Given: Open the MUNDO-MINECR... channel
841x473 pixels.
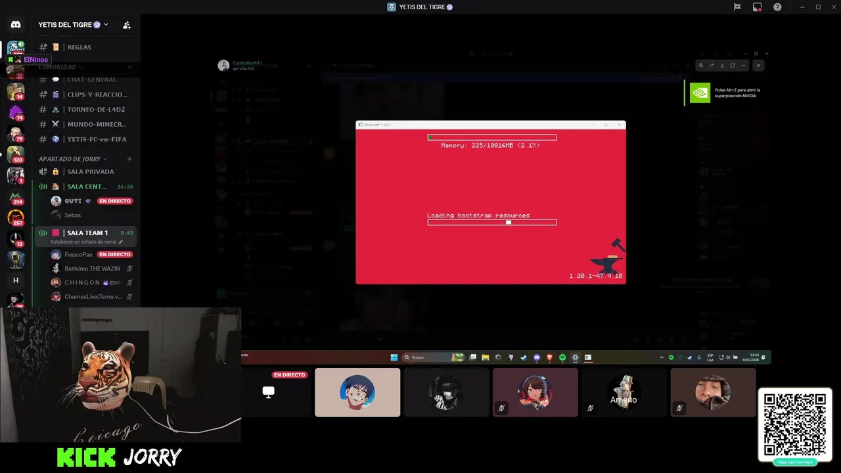Looking at the screenshot, I should coord(85,124).
